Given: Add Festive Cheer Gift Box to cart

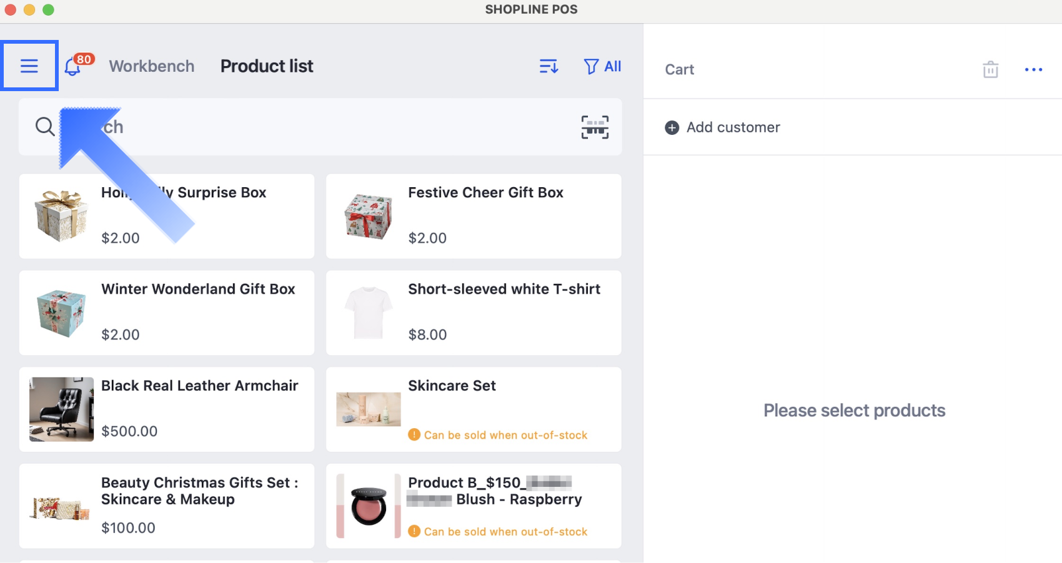Looking at the screenshot, I should coord(474,216).
